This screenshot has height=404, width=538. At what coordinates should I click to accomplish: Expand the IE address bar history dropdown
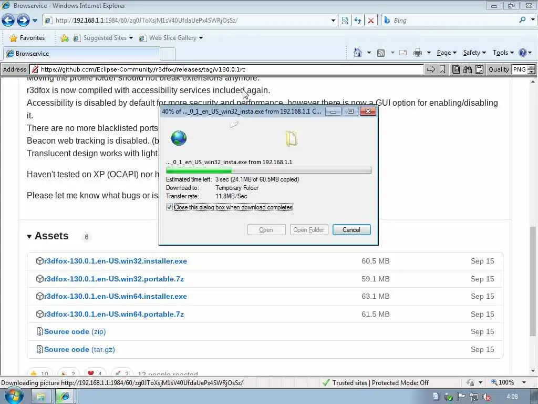(333, 21)
